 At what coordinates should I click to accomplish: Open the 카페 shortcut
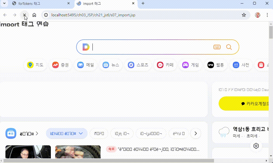coord(165,65)
